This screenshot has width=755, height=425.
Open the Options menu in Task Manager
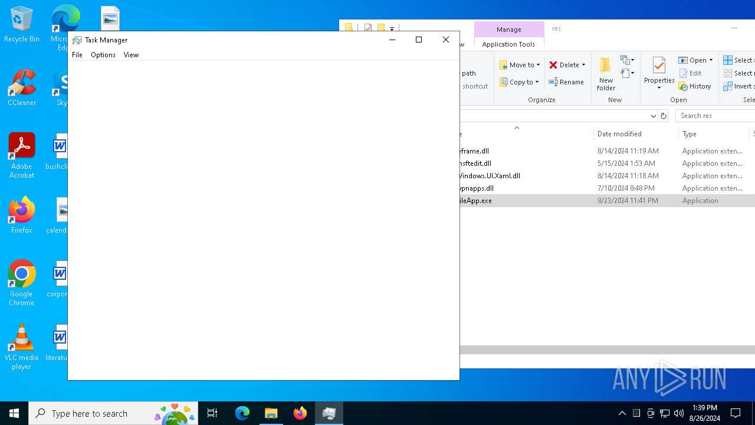coord(103,55)
